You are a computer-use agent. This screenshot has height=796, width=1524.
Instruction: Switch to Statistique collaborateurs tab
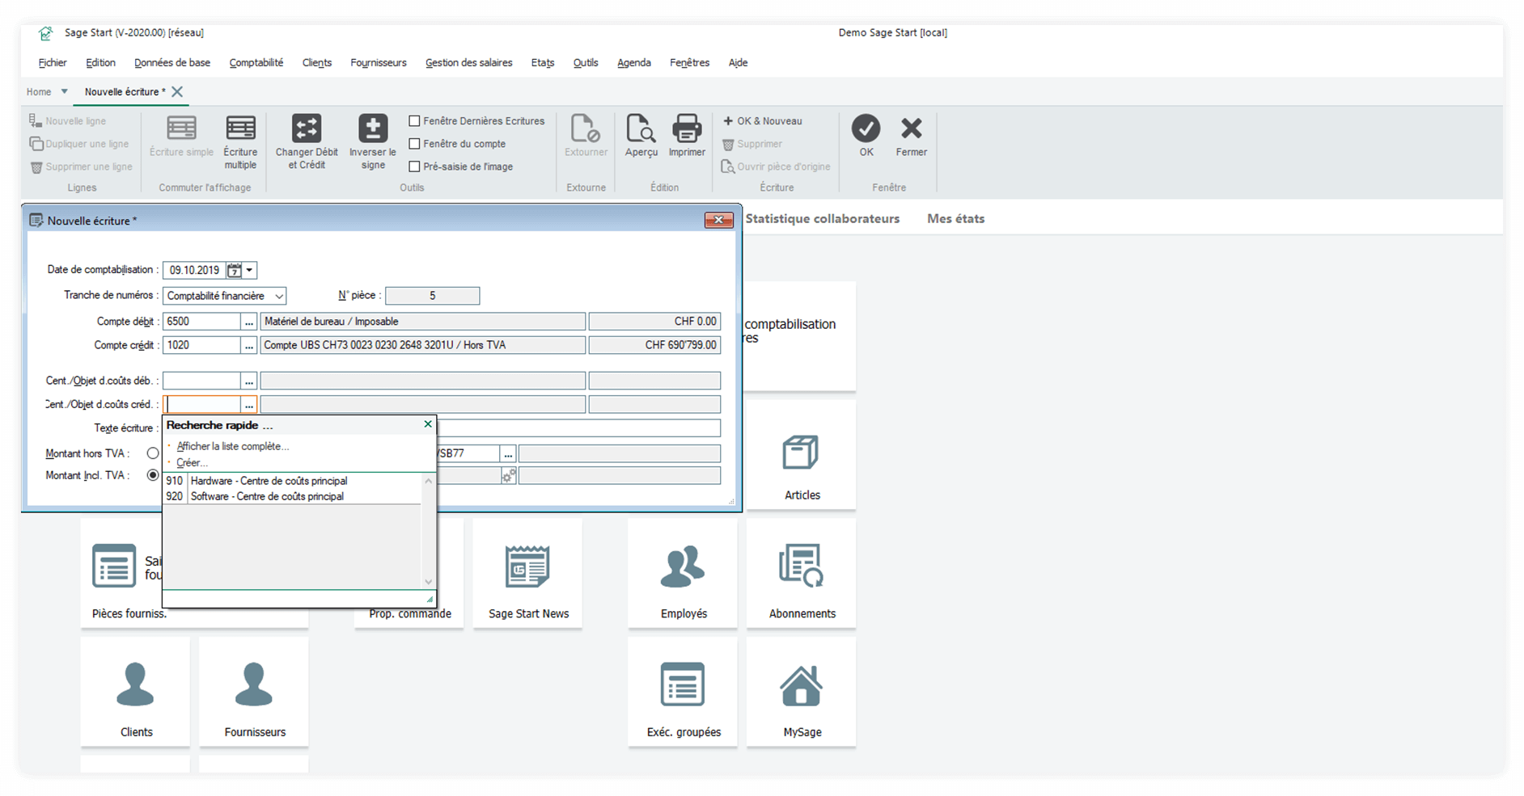822,218
